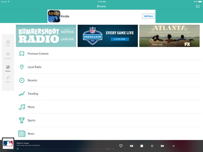
Task: Open Sports trophy category
Action: (x=108, y=120)
